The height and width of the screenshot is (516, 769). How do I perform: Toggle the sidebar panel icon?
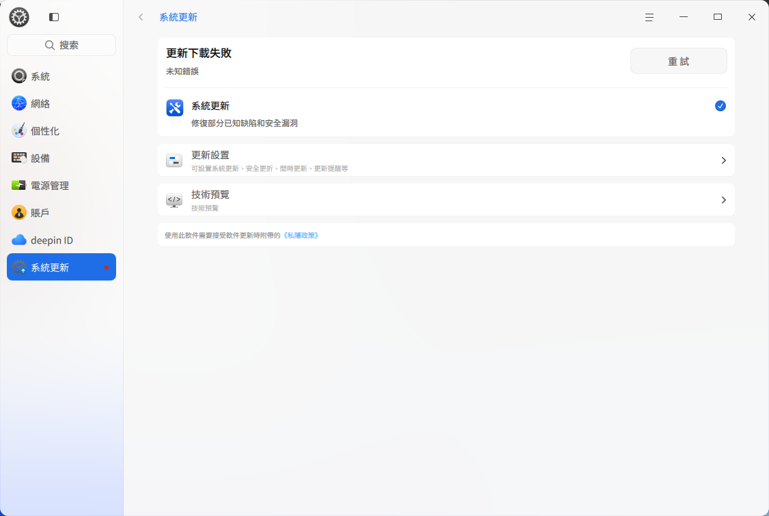[54, 17]
